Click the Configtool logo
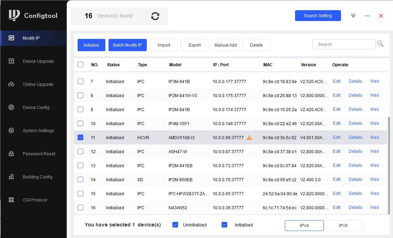This screenshot has width=393, height=238. click(x=14, y=15)
